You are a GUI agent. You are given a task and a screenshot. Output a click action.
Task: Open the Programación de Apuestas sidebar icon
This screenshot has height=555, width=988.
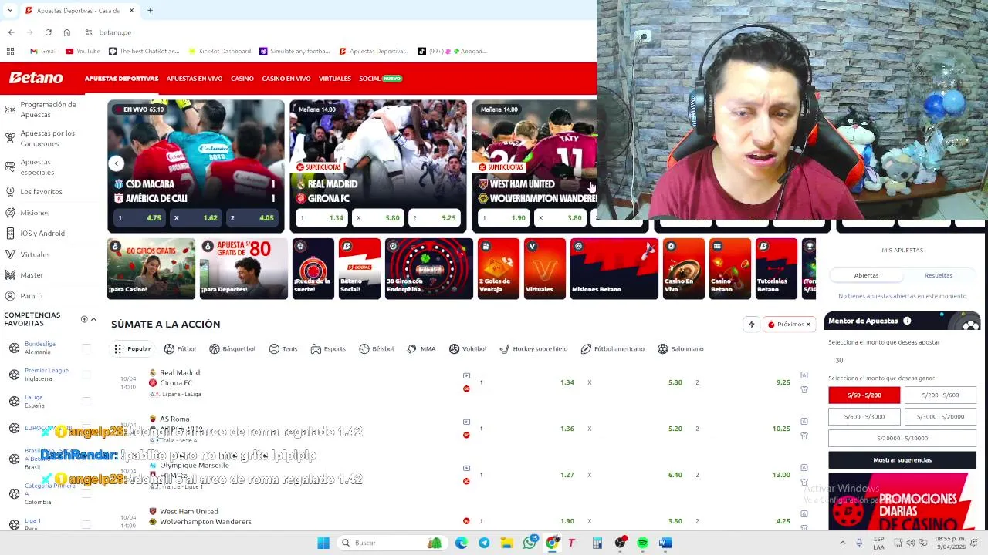pyautogui.click(x=10, y=109)
